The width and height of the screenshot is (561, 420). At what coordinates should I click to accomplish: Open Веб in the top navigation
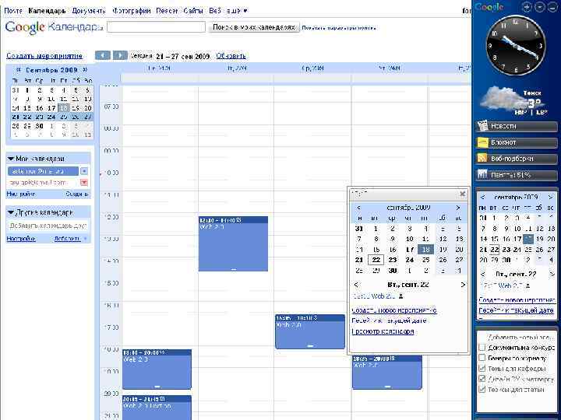tap(215, 11)
